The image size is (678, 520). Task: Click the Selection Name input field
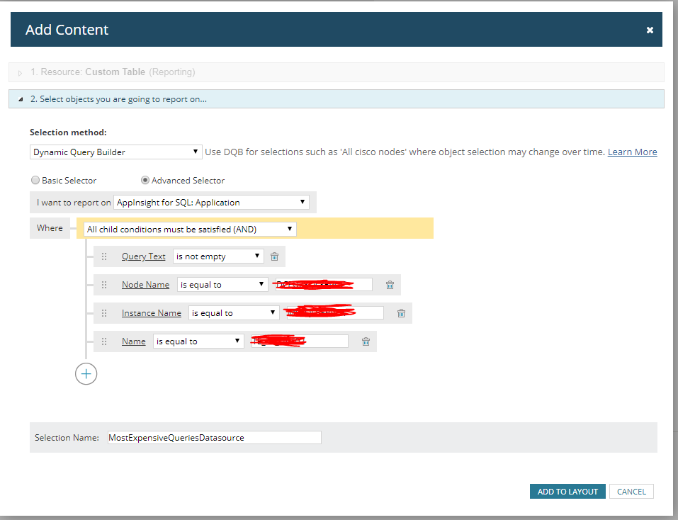(x=215, y=437)
